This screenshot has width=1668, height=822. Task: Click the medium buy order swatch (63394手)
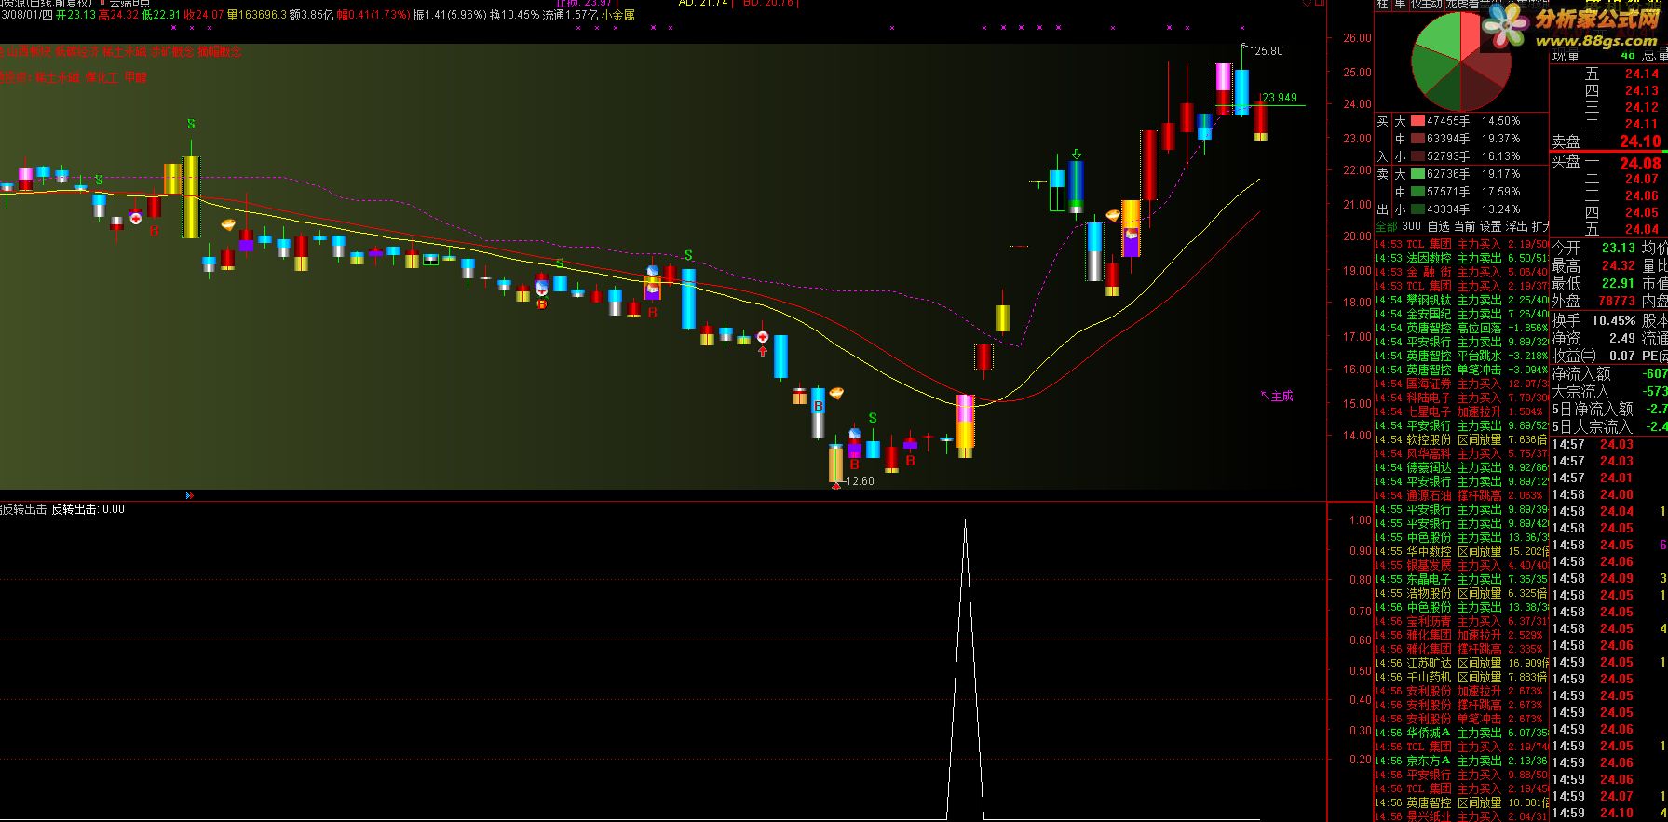coord(1417,139)
